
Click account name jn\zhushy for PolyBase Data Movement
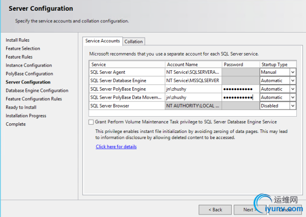pos(193,97)
